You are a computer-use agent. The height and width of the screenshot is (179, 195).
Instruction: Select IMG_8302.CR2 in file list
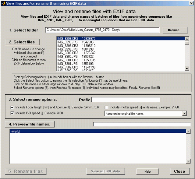coord(121,67)
